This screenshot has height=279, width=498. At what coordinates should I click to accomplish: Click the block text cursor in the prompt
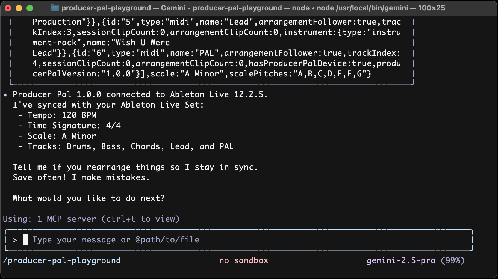click(25, 240)
